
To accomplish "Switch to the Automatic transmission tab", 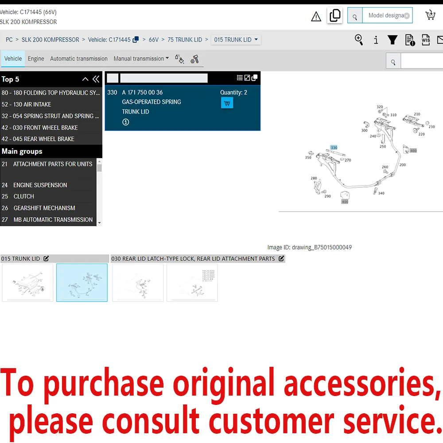I will coord(79,58).
